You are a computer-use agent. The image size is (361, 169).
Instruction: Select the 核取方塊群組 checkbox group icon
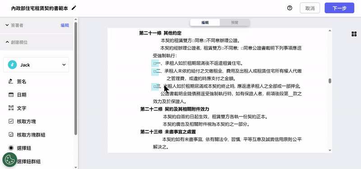tap(11, 135)
